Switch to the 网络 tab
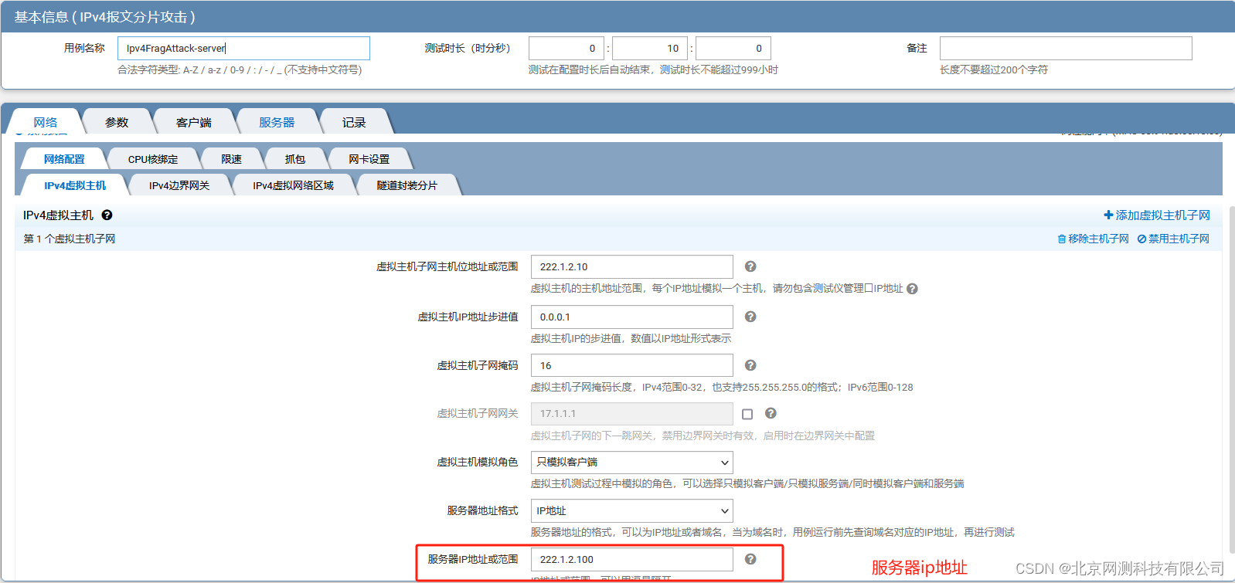The width and height of the screenshot is (1235, 583). click(x=46, y=122)
